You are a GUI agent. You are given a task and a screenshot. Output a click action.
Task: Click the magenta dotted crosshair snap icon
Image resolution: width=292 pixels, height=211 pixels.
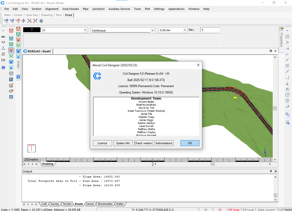tap(287, 54)
